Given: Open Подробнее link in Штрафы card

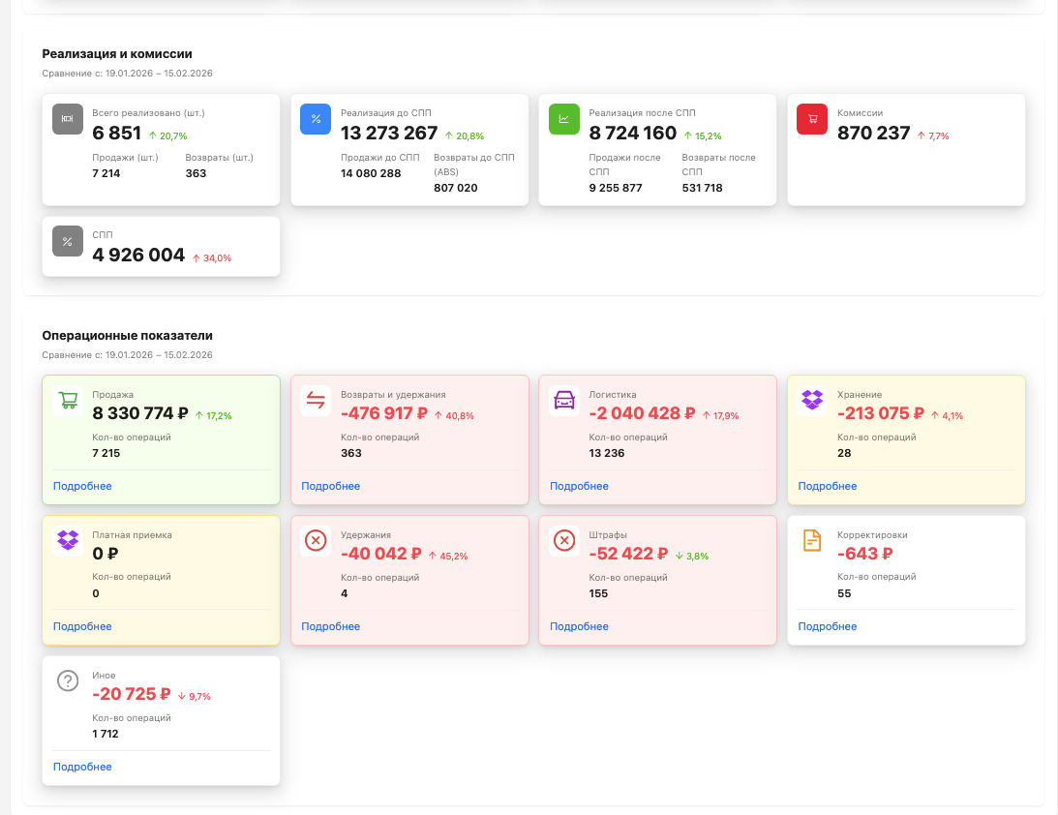Looking at the screenshot, I should (x=579, y=626).
